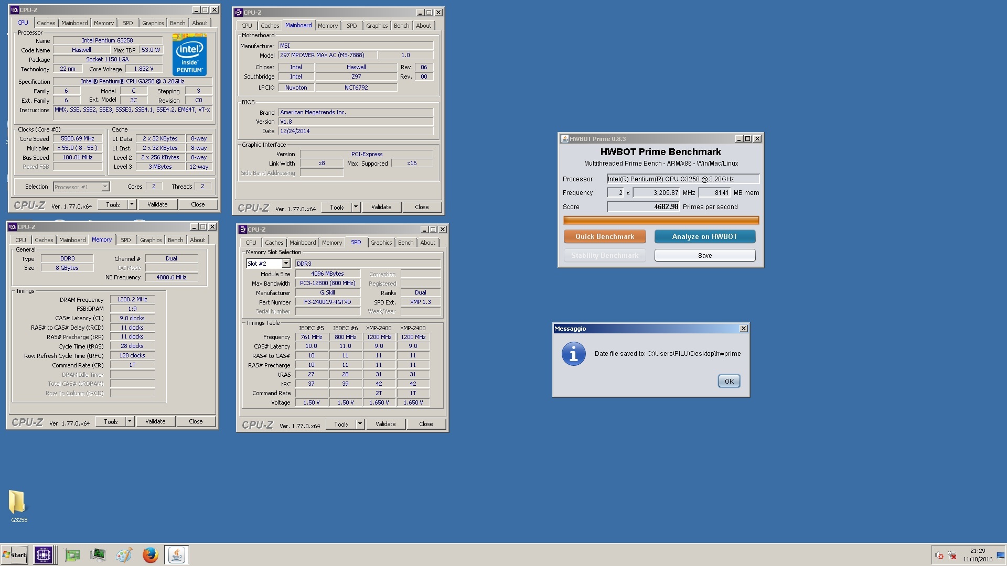Open the system monitor taskbar icon
Image resolution: width=1007 pixels, height=566 pixels.
click(98, 554)
